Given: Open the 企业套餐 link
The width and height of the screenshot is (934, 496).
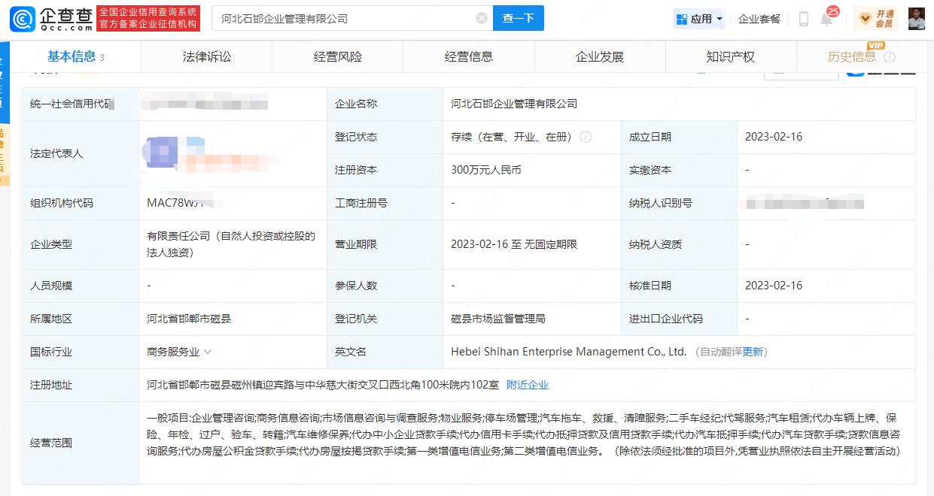Looking at the screenshot, I should point(759,19).
